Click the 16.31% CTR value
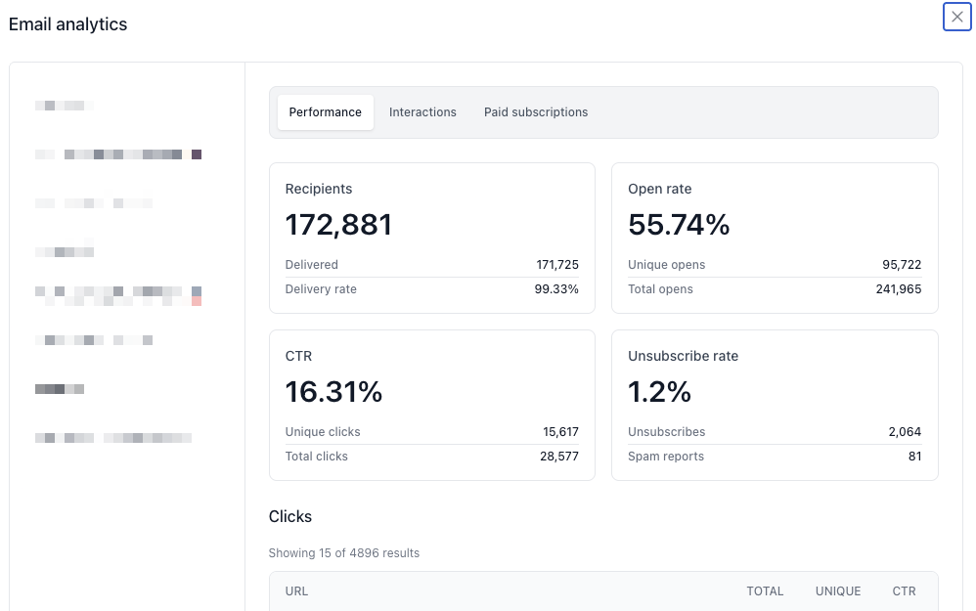 (333, 392)
